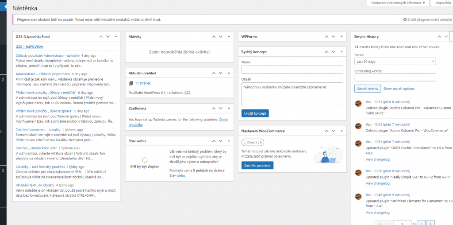Jump to last page of history events
This screenshot has height=225, width=453.
430,223
